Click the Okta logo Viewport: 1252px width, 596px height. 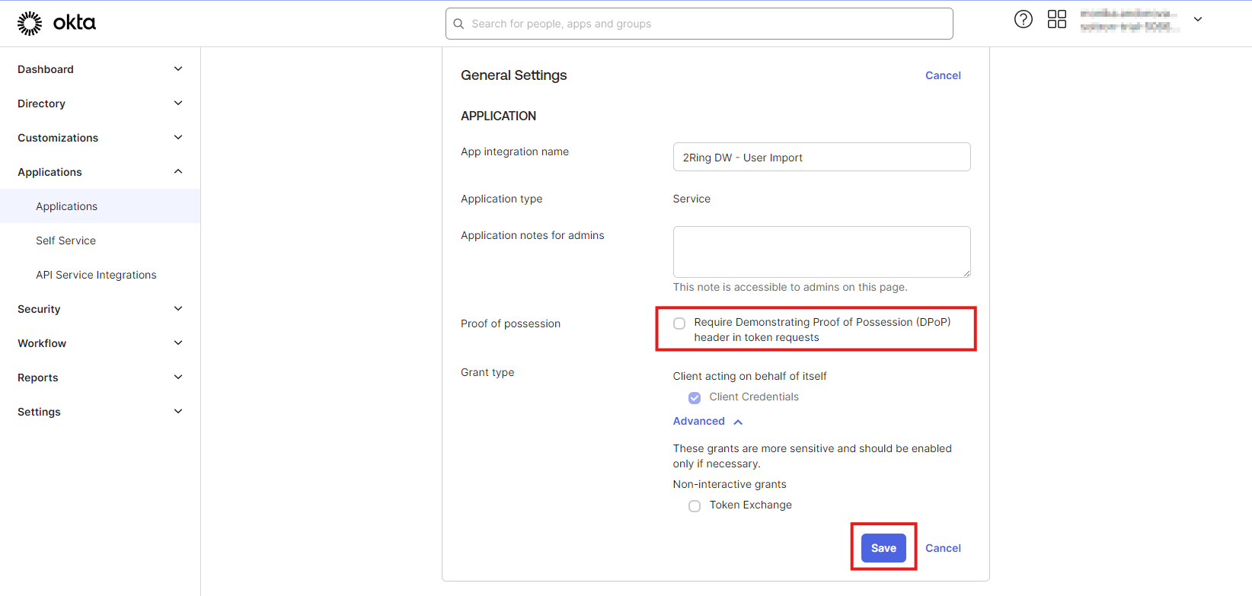point(56,23)
